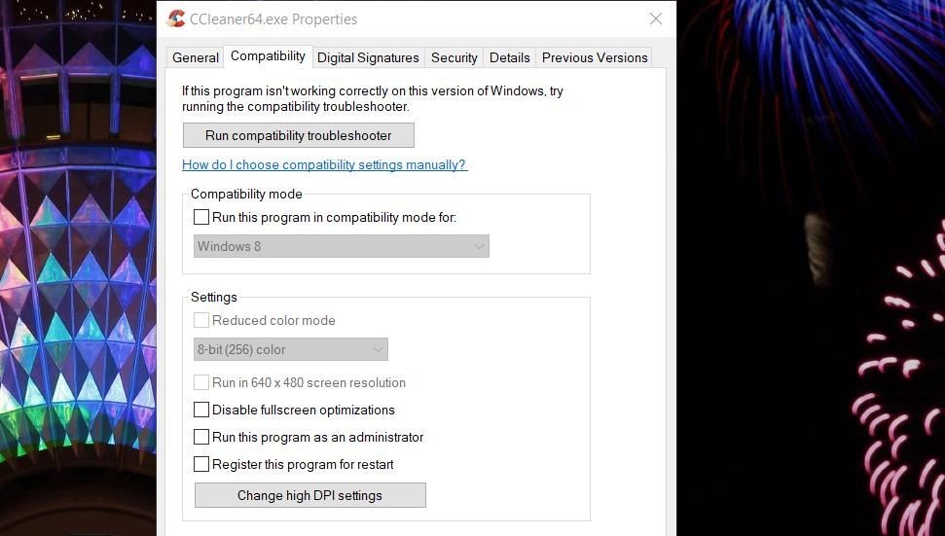Expand the Windows 8 compatibility dropdown
Viewport: 945px width, 536px height.
click(342, 246)
